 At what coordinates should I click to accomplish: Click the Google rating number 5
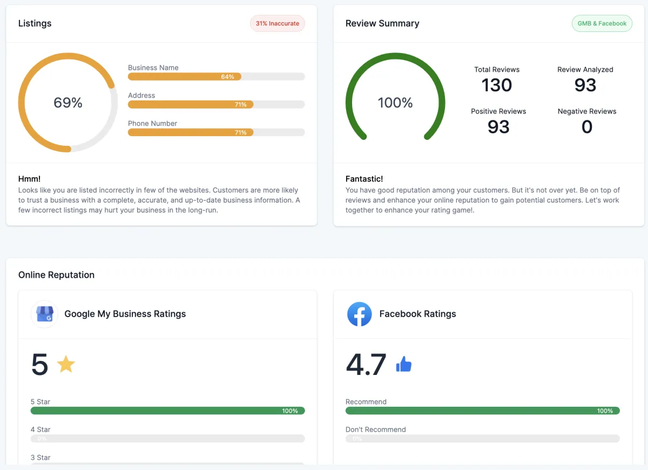tap(39, 365)
